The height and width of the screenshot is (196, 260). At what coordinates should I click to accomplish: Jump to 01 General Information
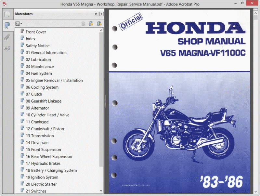coord(46,53)
